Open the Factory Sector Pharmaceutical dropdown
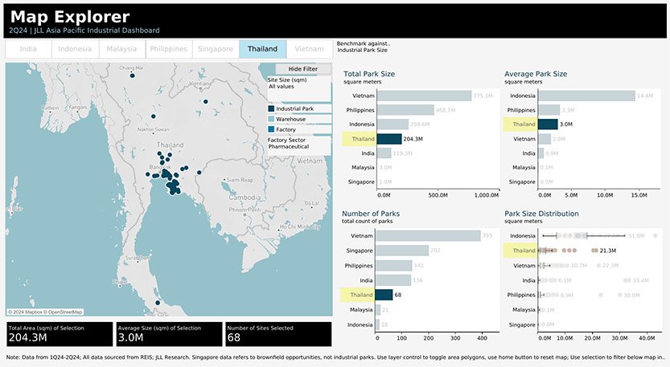Screen dimensions: 670x367 point(298,145)
